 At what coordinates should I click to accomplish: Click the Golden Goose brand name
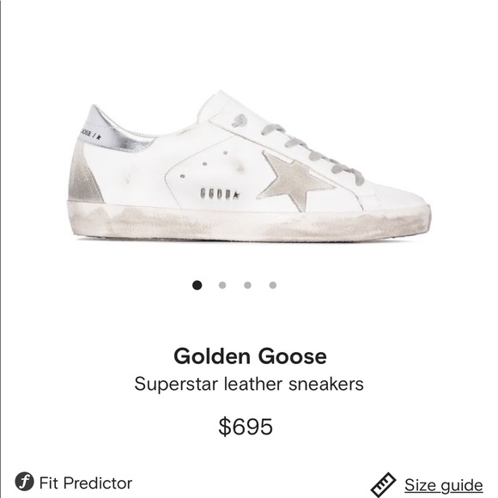(250, 355)
